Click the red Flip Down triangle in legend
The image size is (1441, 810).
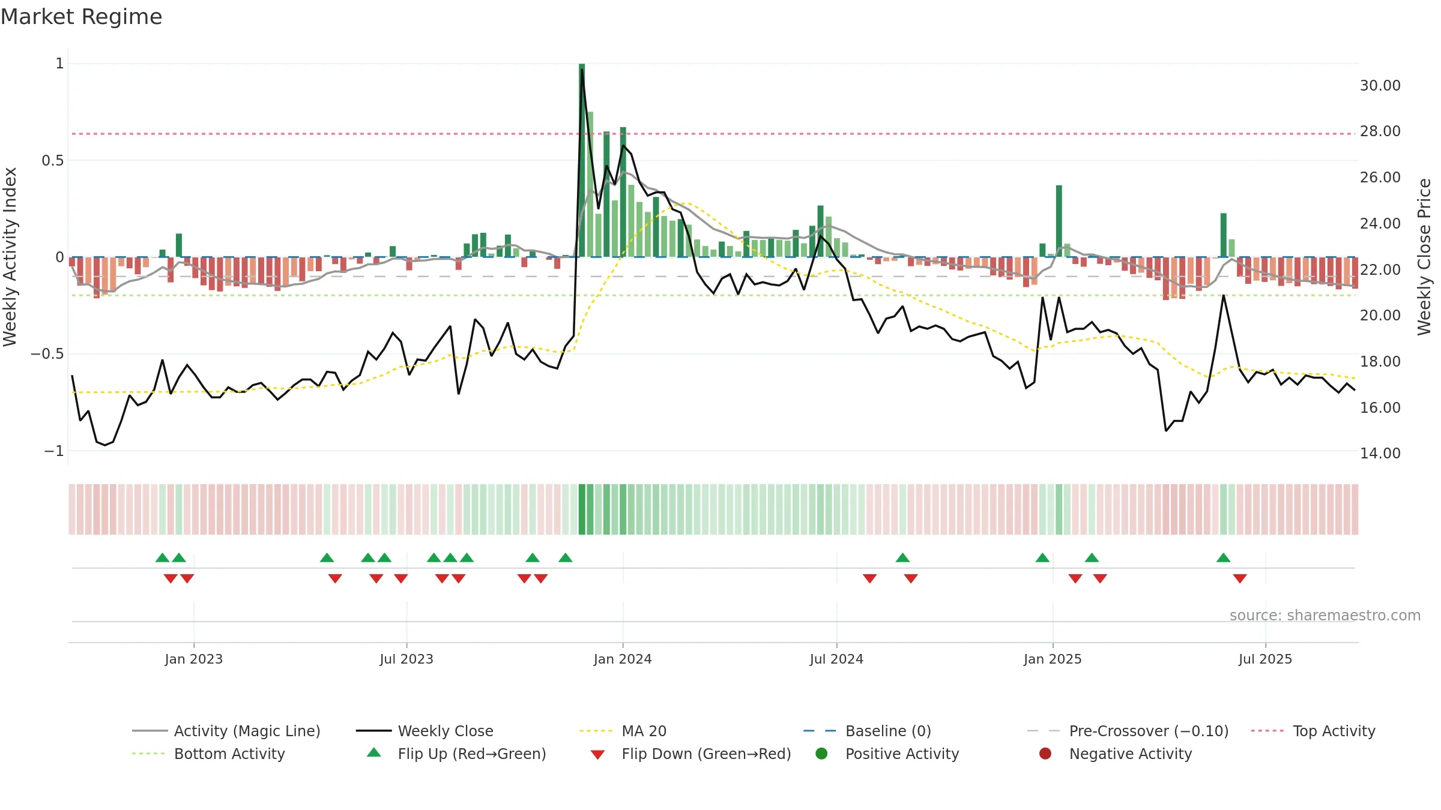[x=597, y=754]
